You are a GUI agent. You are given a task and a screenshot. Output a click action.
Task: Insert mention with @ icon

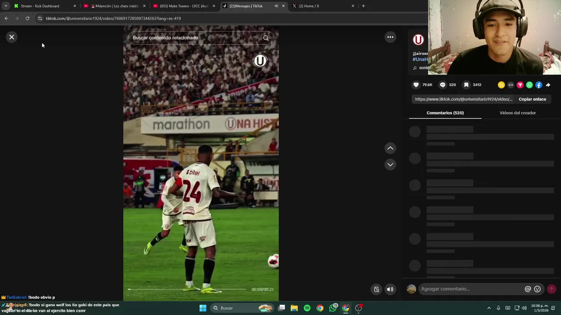coord(528,289)
